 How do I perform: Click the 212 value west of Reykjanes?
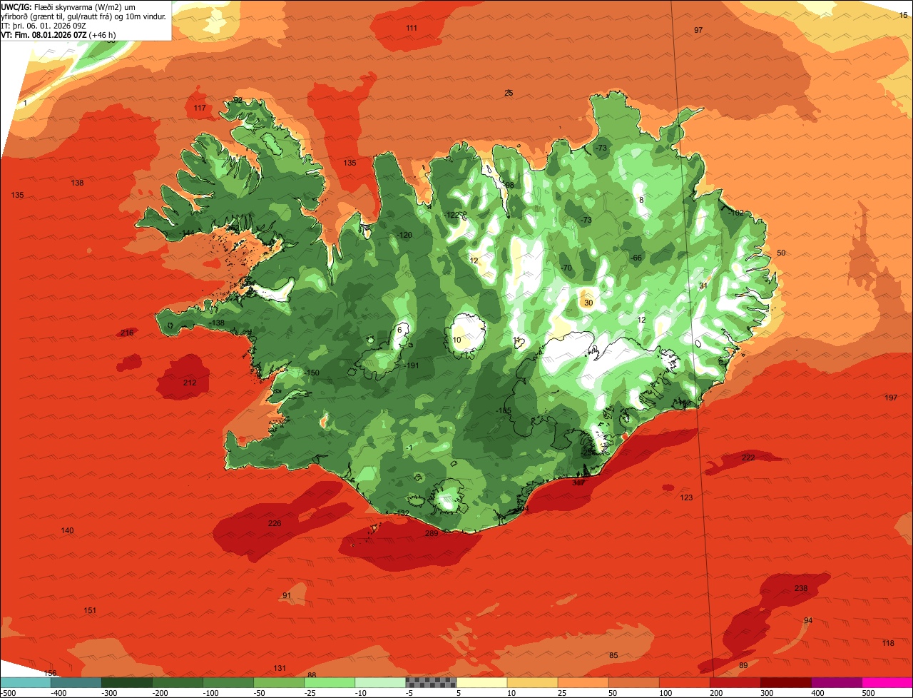(190, 383)
